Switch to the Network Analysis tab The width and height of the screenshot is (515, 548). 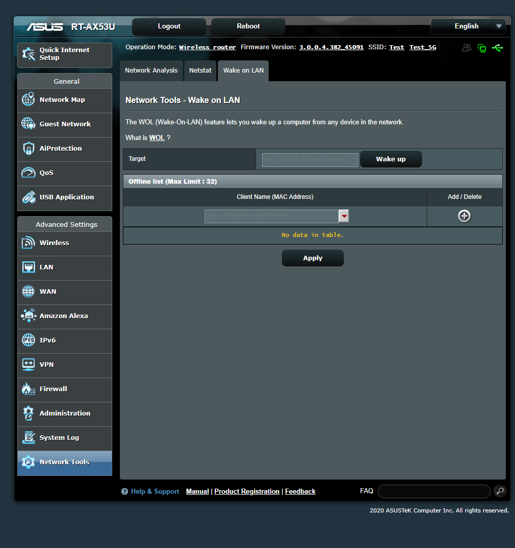pyautogui.click(x=151, y=71)
